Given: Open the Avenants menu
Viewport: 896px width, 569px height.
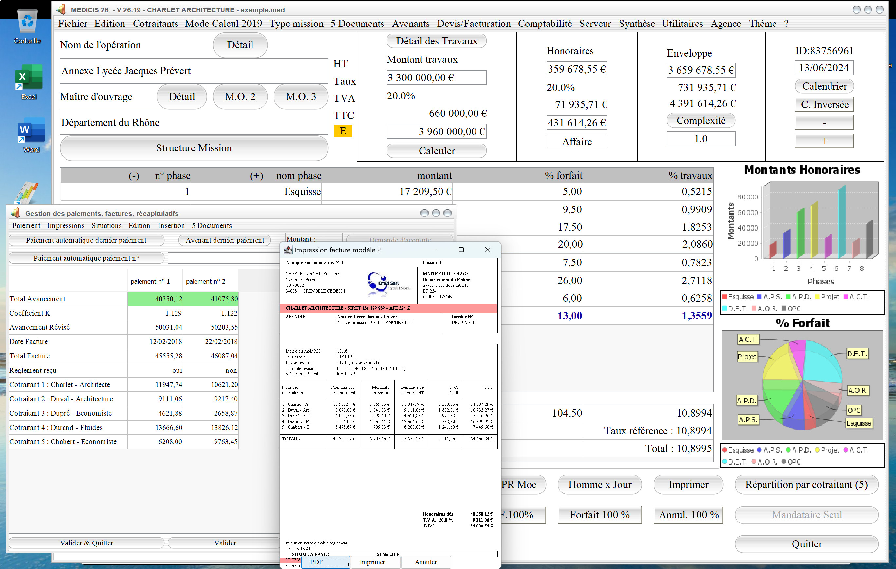Looking at the screenshot, I should click(410, 24).
